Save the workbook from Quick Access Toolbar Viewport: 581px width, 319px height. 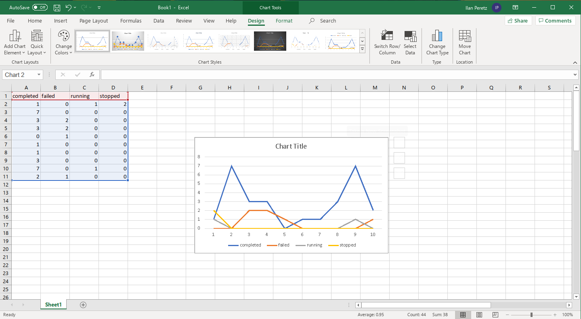point(57,7)
